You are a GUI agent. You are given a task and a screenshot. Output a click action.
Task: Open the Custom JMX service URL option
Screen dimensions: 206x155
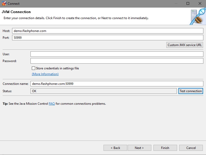click(x=185, y=45)
